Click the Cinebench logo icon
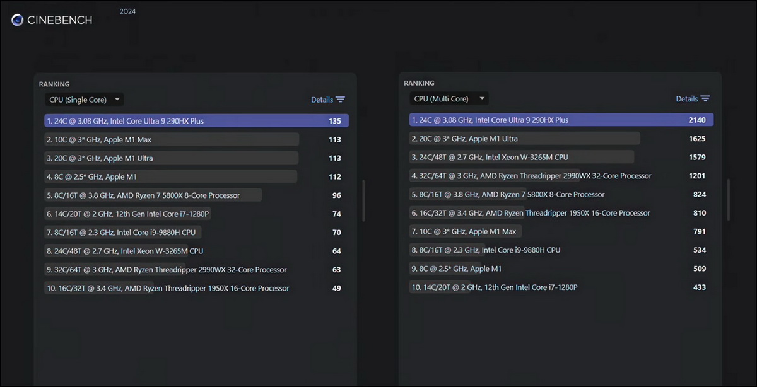Image resolution: width=757 pixels, height=387 pixels. tap(18, 20)
